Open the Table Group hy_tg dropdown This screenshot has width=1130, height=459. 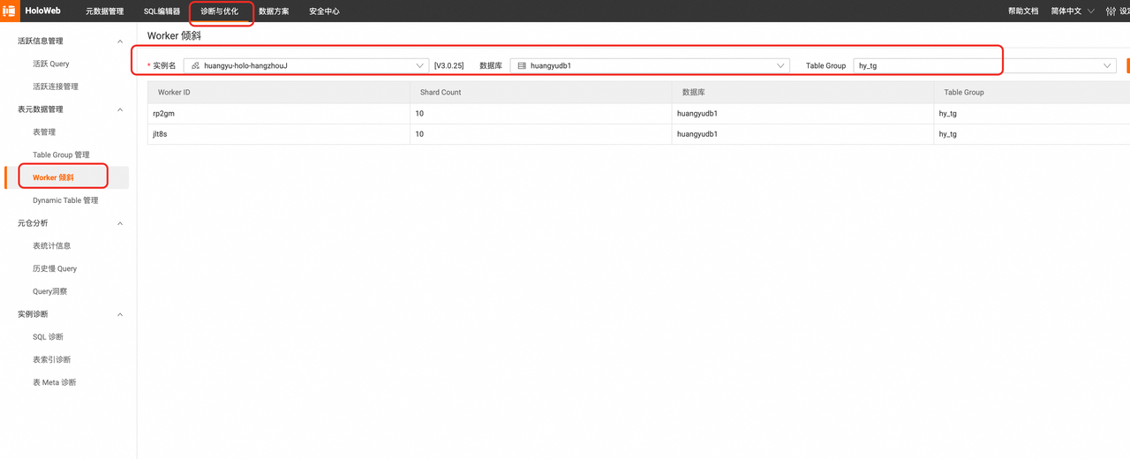[x=984, y=65]
